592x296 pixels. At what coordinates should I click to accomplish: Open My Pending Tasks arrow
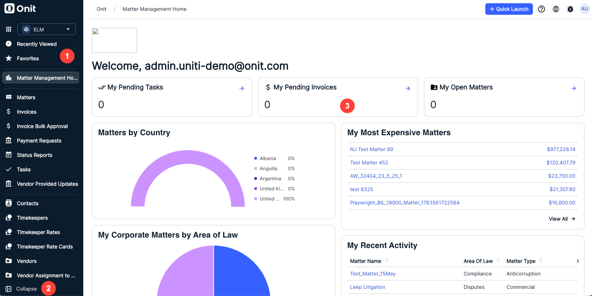coord(242,88)
